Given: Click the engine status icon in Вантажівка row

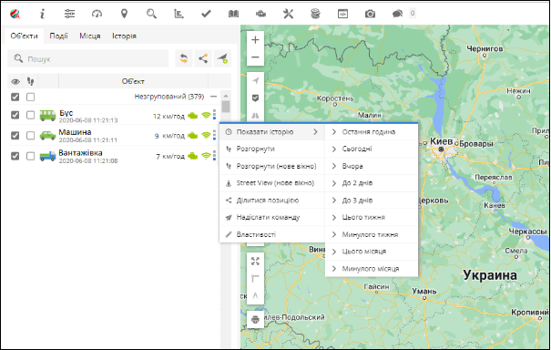Looking at the screenshot, I should pyautogui.click(x=192, y=156).
